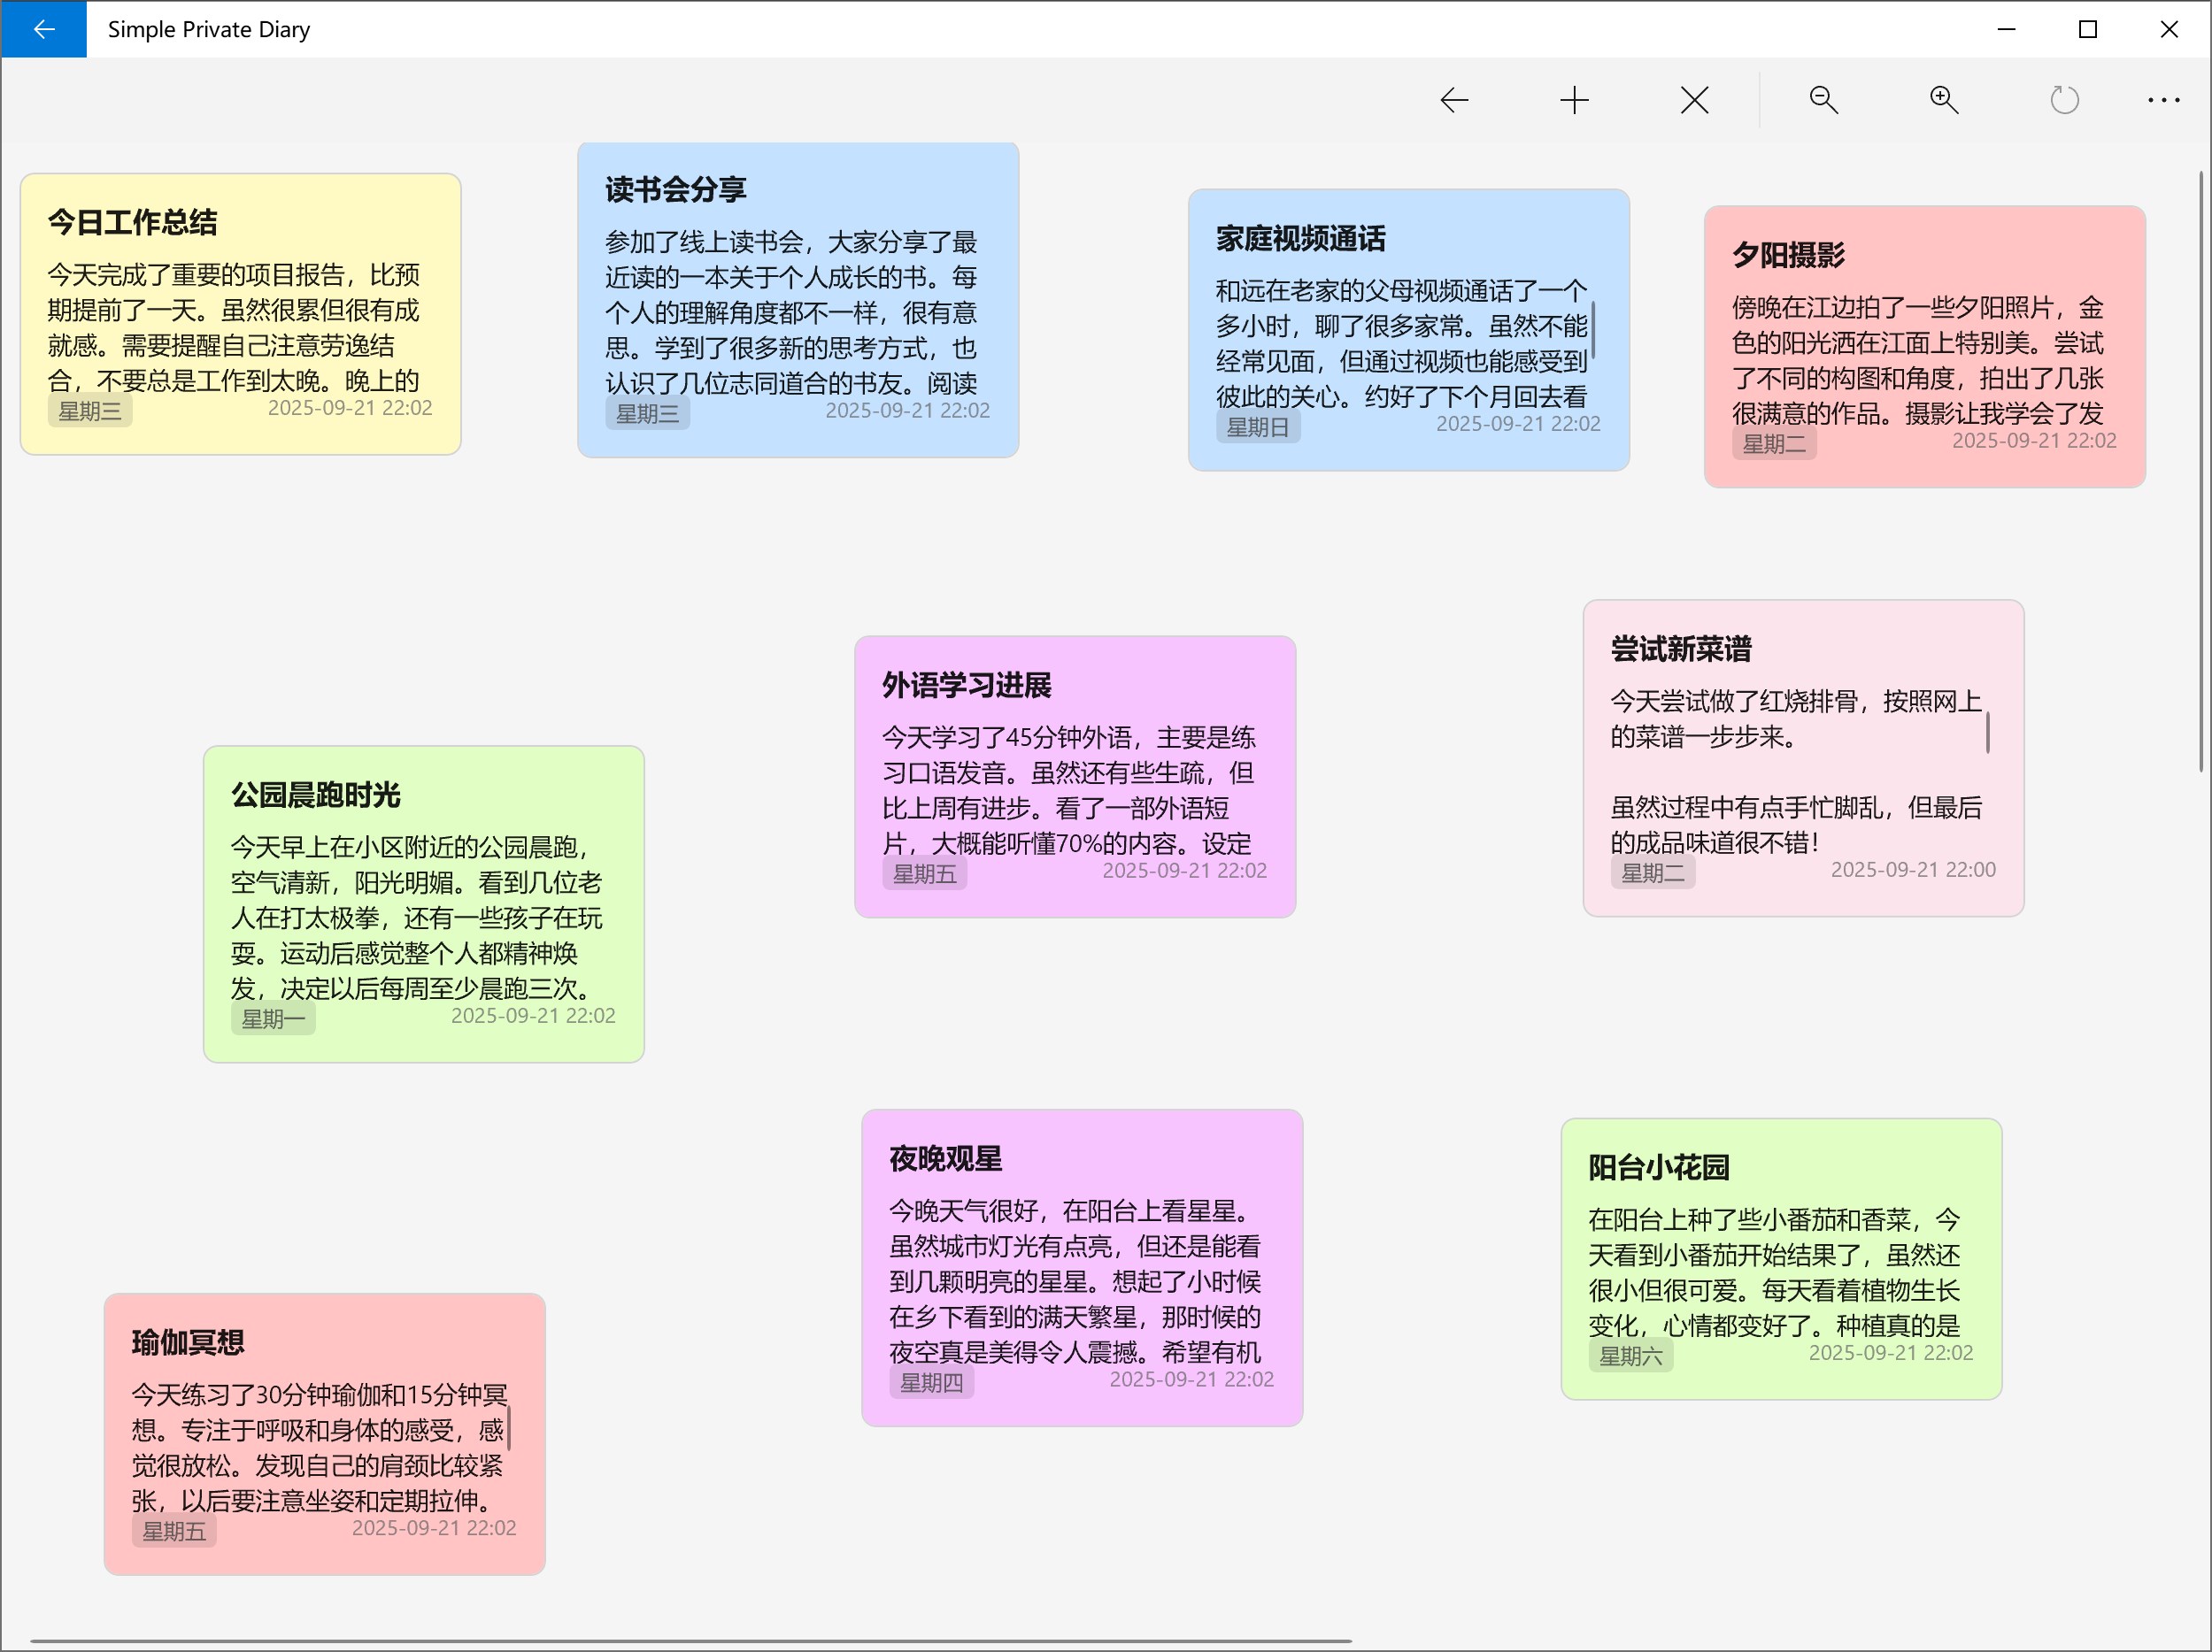Select the 公园晨跑时光 green note
This screenshot has height=1652, width=2212.
[423, 903]
